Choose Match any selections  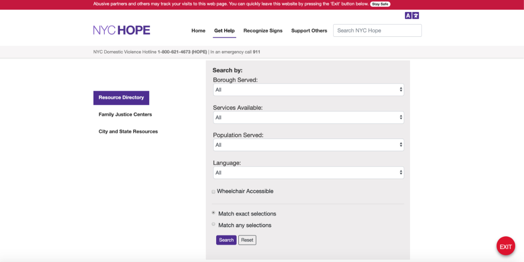pyautogui.click(x=214, y=224)
